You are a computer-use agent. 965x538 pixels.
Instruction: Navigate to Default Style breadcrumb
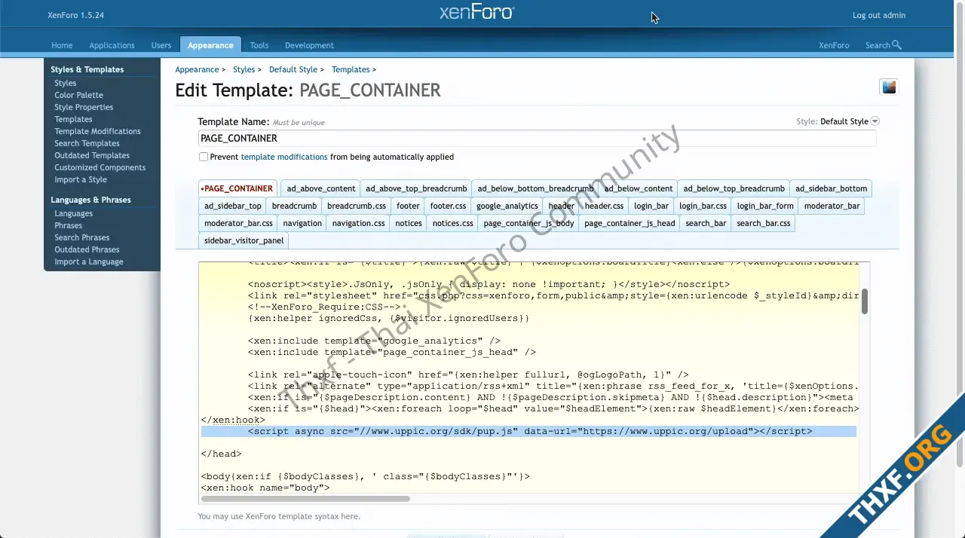coord(293,69)
